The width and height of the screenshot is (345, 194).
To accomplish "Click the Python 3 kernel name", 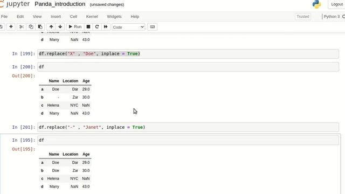I will pyautogui.click(x=332, y=17).
